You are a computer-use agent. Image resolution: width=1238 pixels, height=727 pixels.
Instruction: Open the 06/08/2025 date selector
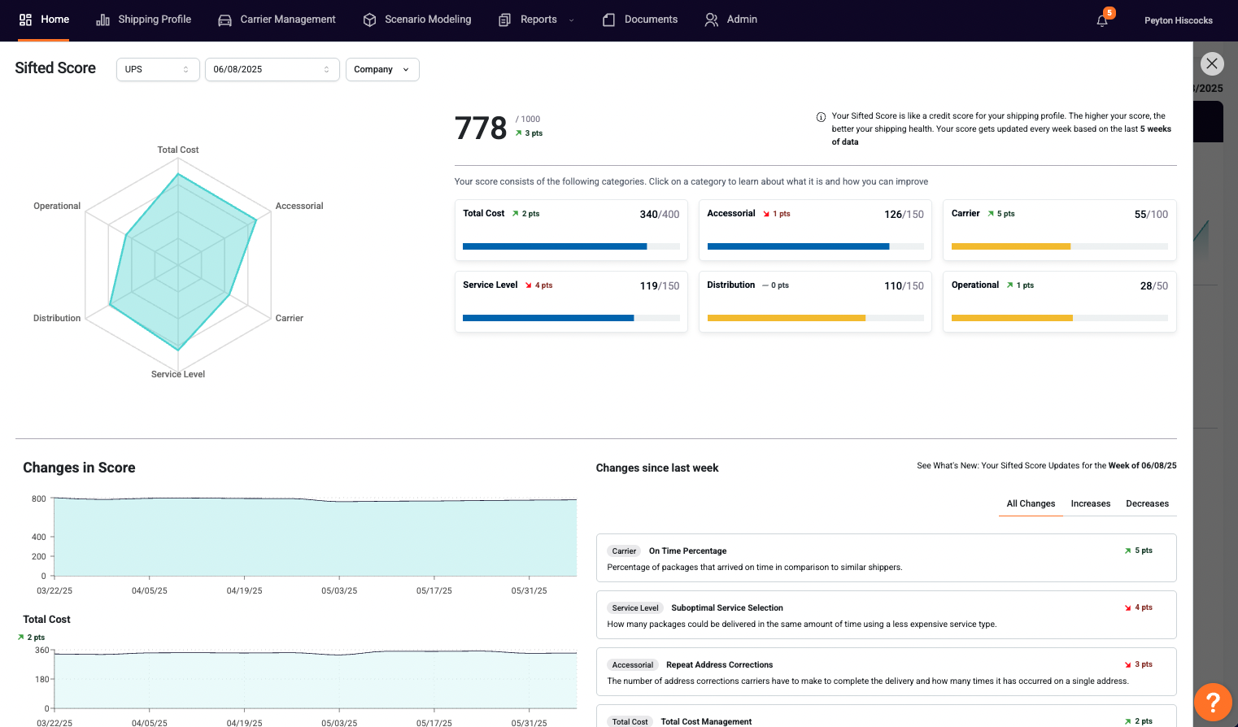272,70
